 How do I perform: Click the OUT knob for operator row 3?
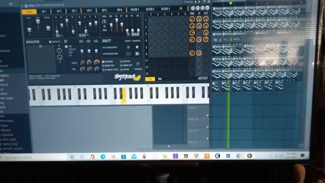tap(206, 33)
